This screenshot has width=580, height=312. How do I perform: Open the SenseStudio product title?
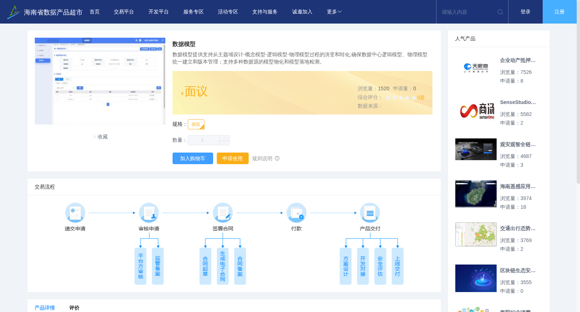pyautogui.click(x=518, y=103)
